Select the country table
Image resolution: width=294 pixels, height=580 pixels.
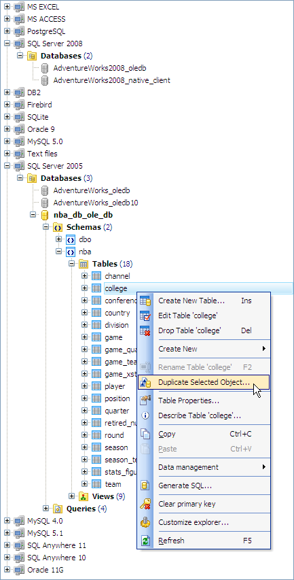click(x=117, y=313)
